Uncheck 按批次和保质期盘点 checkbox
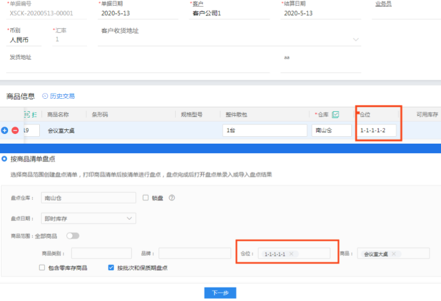 coord(111,267)
